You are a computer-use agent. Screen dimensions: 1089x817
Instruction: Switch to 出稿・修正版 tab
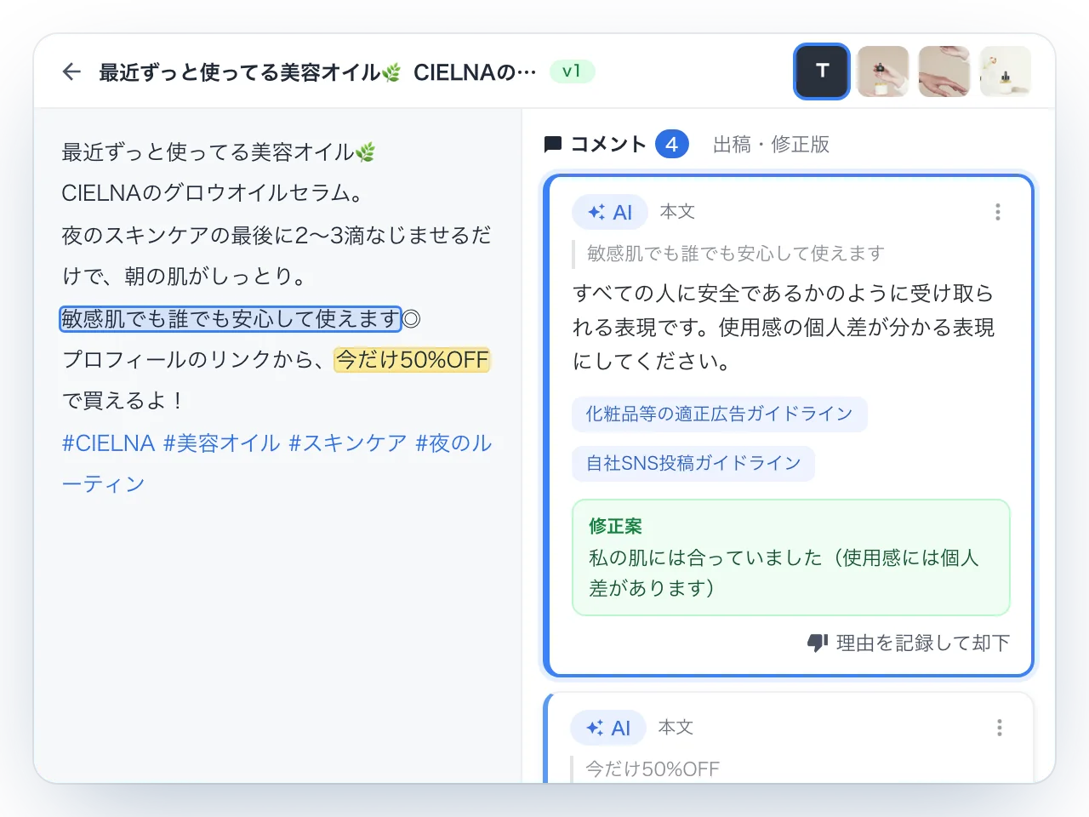(x=771, y=145)
